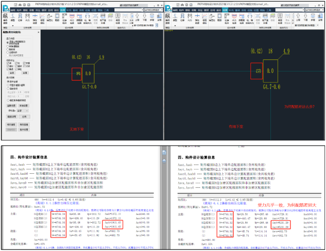
Task: Open 全部 combo box in side panel
Action: tap(22, 110)
